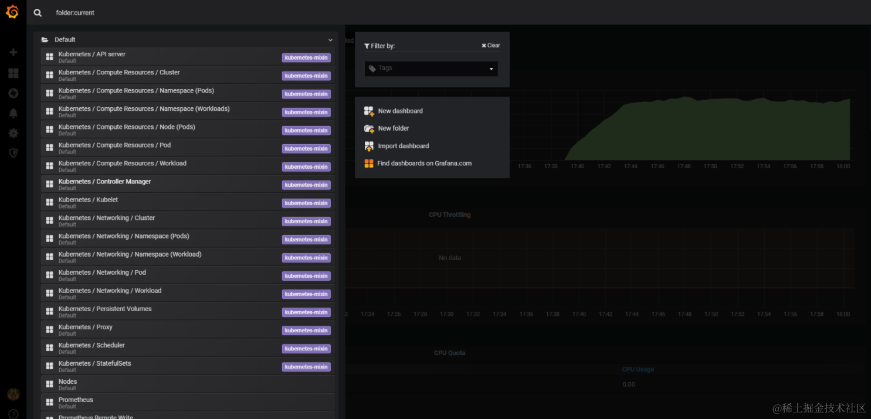Screen dimensions: 871x419
Task: Select Import dashboard
Action: click(404, 146)
